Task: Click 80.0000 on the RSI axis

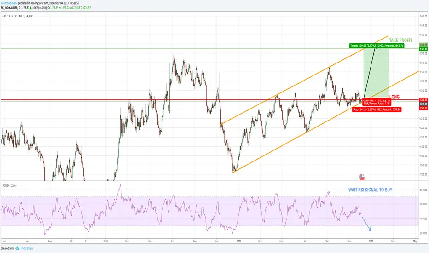Action: [423, 190]
